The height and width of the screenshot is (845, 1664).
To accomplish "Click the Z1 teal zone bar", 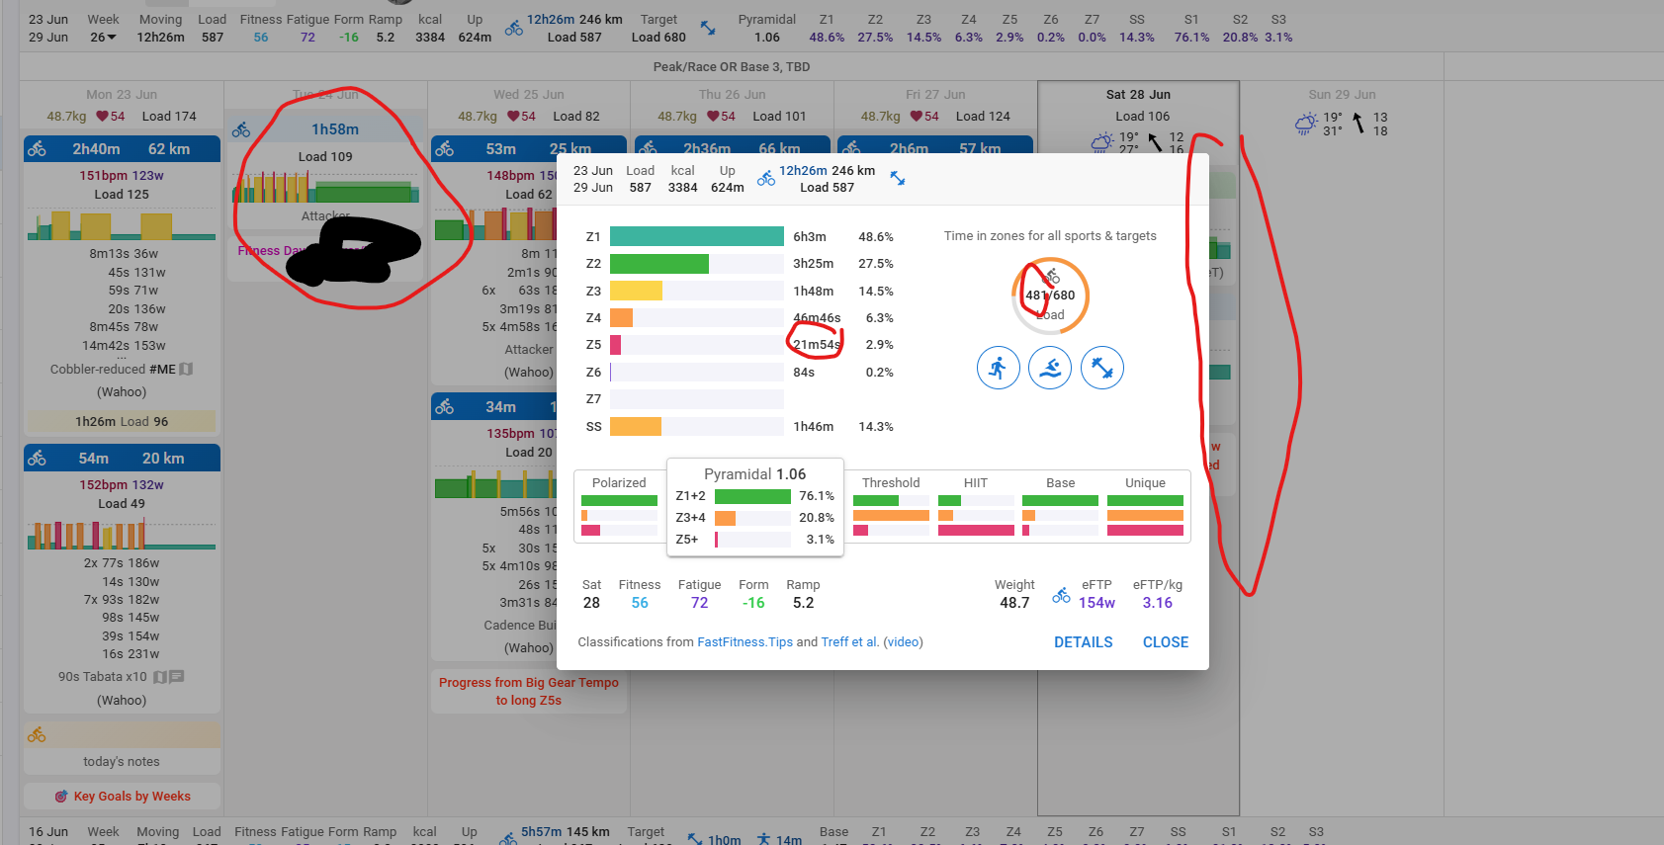I will point(696,237).
